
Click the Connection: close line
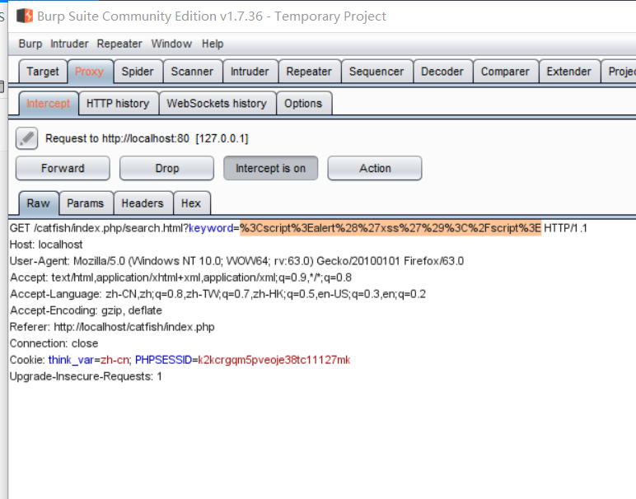[x=54, y=343]
